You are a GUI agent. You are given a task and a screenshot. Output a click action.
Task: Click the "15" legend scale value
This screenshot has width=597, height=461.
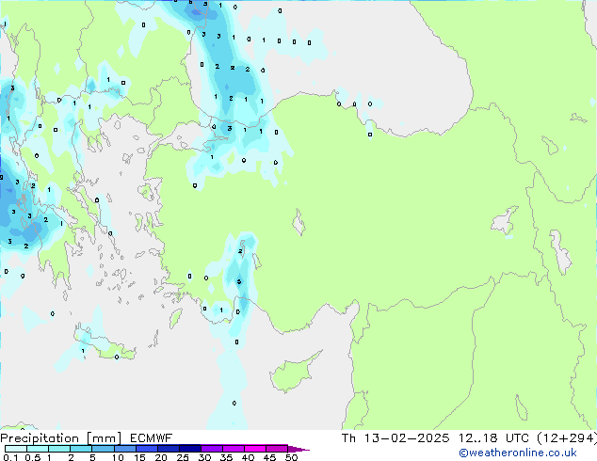click(139, 457)
